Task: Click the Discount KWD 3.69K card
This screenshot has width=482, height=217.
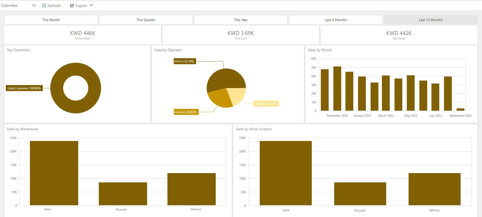Action: pyautogui.click(x=241, y=35)
